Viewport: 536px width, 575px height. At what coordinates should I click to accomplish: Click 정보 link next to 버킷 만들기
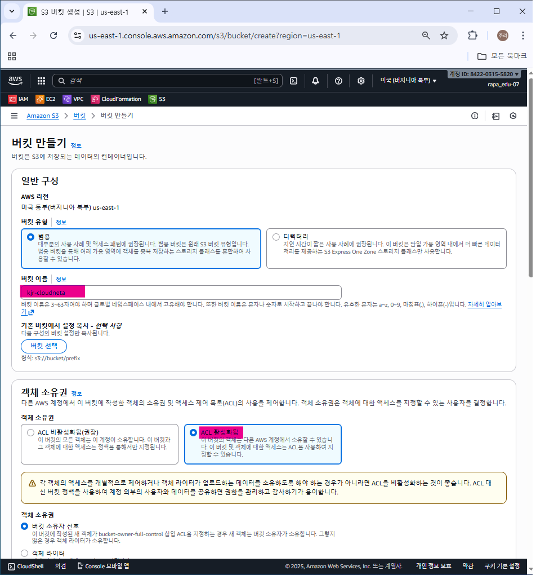[76, 145]
